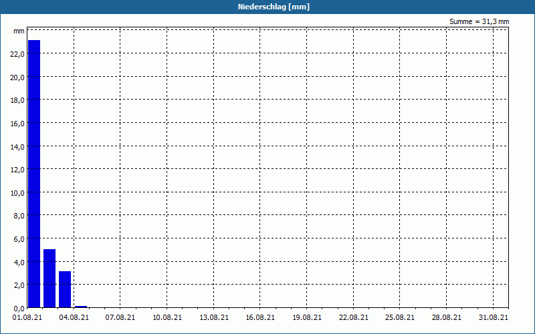The width and height of the screenshot is (535, 334).
Task: Click the 16.08.21 date label
Action: click(x=260, y=317)
